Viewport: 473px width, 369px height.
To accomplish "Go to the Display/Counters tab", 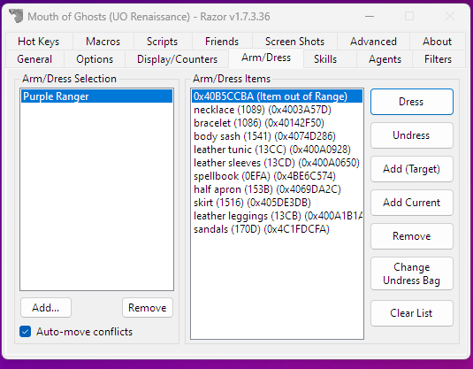I will pos(177,59).
